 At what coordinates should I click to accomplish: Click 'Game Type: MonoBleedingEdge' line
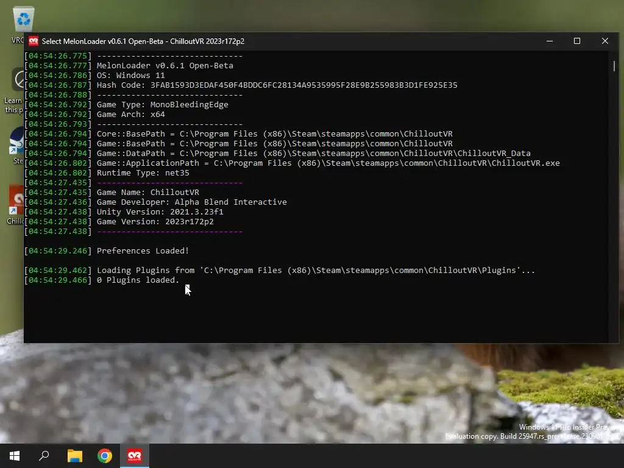(x=162, y=105)
